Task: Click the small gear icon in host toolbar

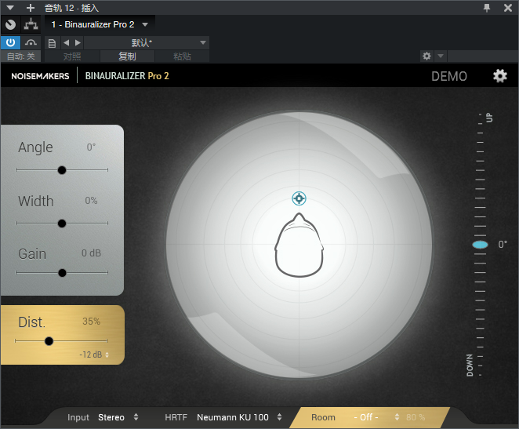Action: coord(426,56)
